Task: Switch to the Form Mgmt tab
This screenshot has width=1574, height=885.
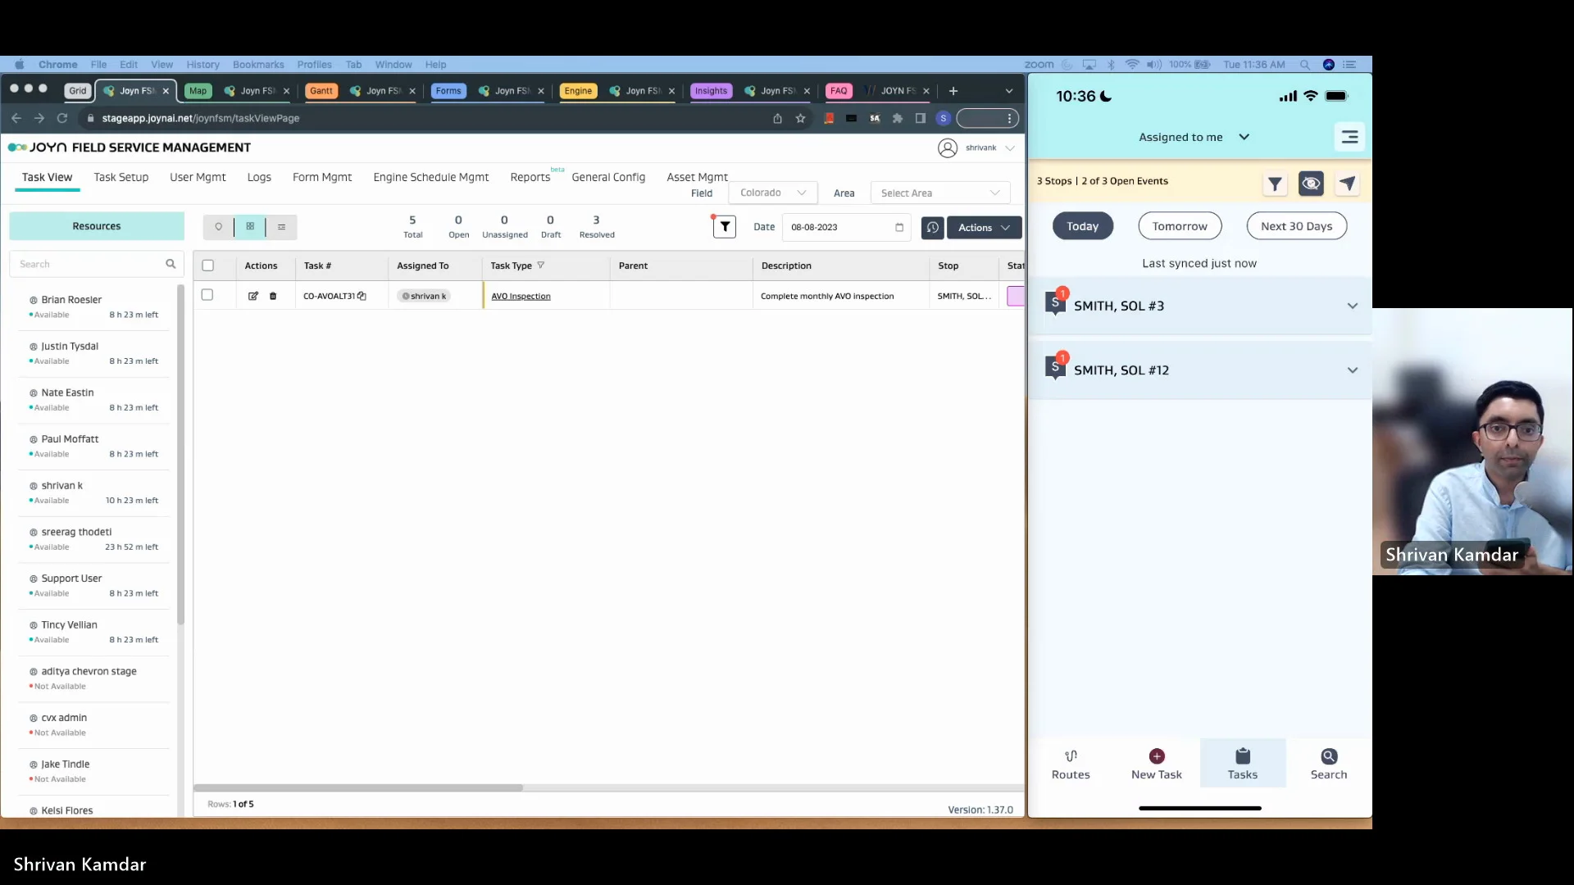Action: pos(322,177)
